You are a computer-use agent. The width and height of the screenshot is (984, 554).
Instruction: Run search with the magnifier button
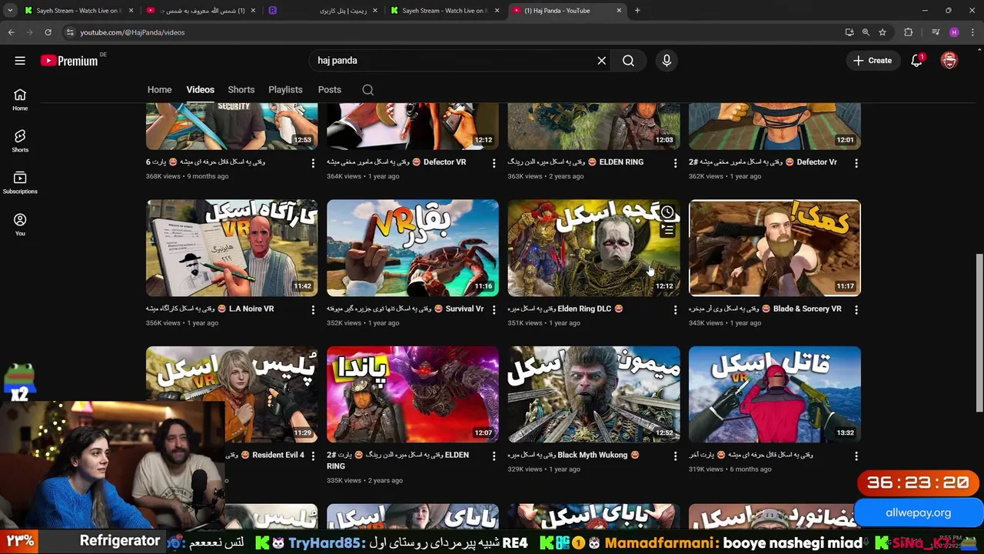[628, 61]
